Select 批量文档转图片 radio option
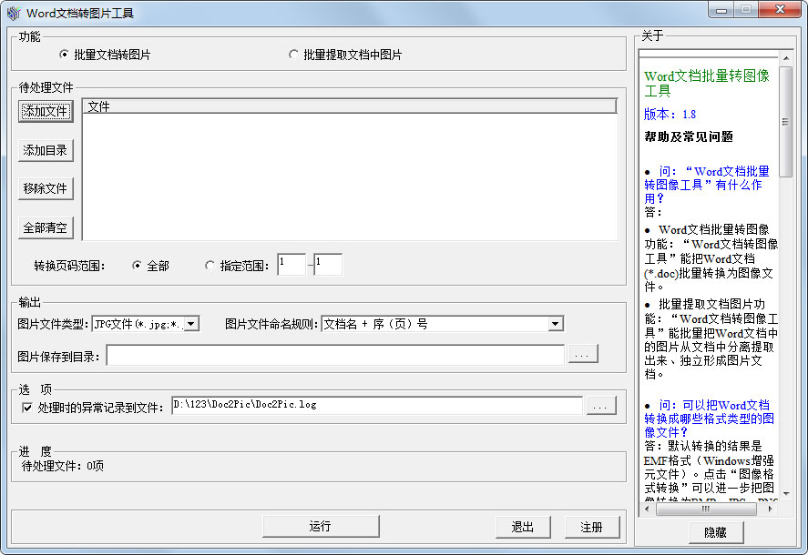808x555 pixels. (105, 55)
